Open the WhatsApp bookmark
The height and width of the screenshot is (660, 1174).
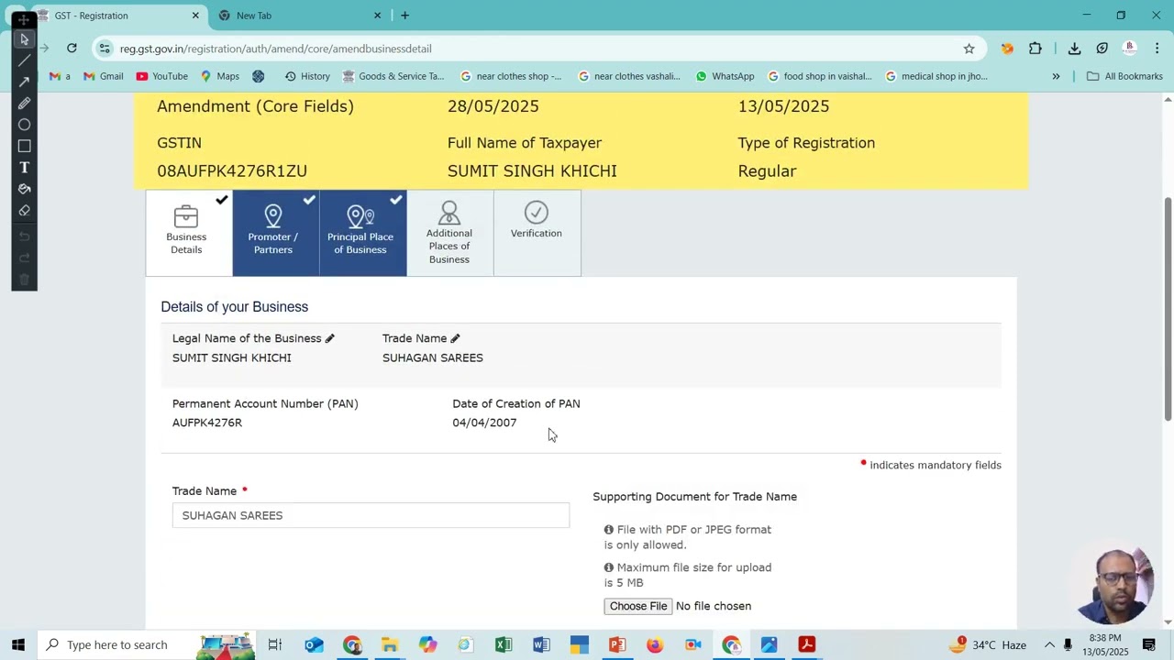point(725,76)
